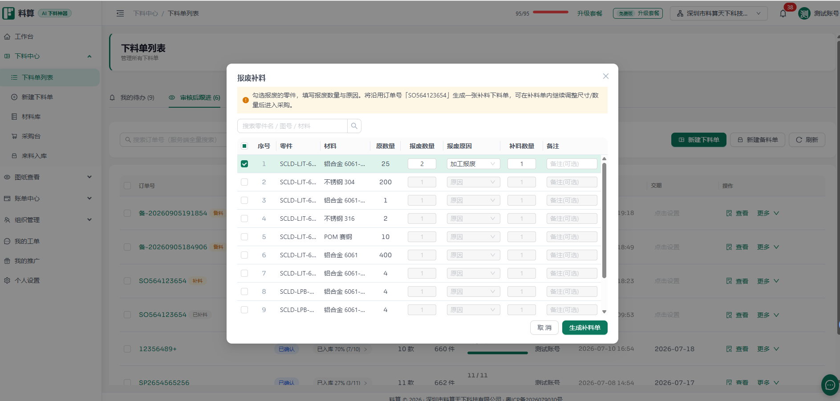This screenshot has height=401, width=840.
Task: Open 更多 menu for order SO564123654 补料
Action: coord(768,281)
